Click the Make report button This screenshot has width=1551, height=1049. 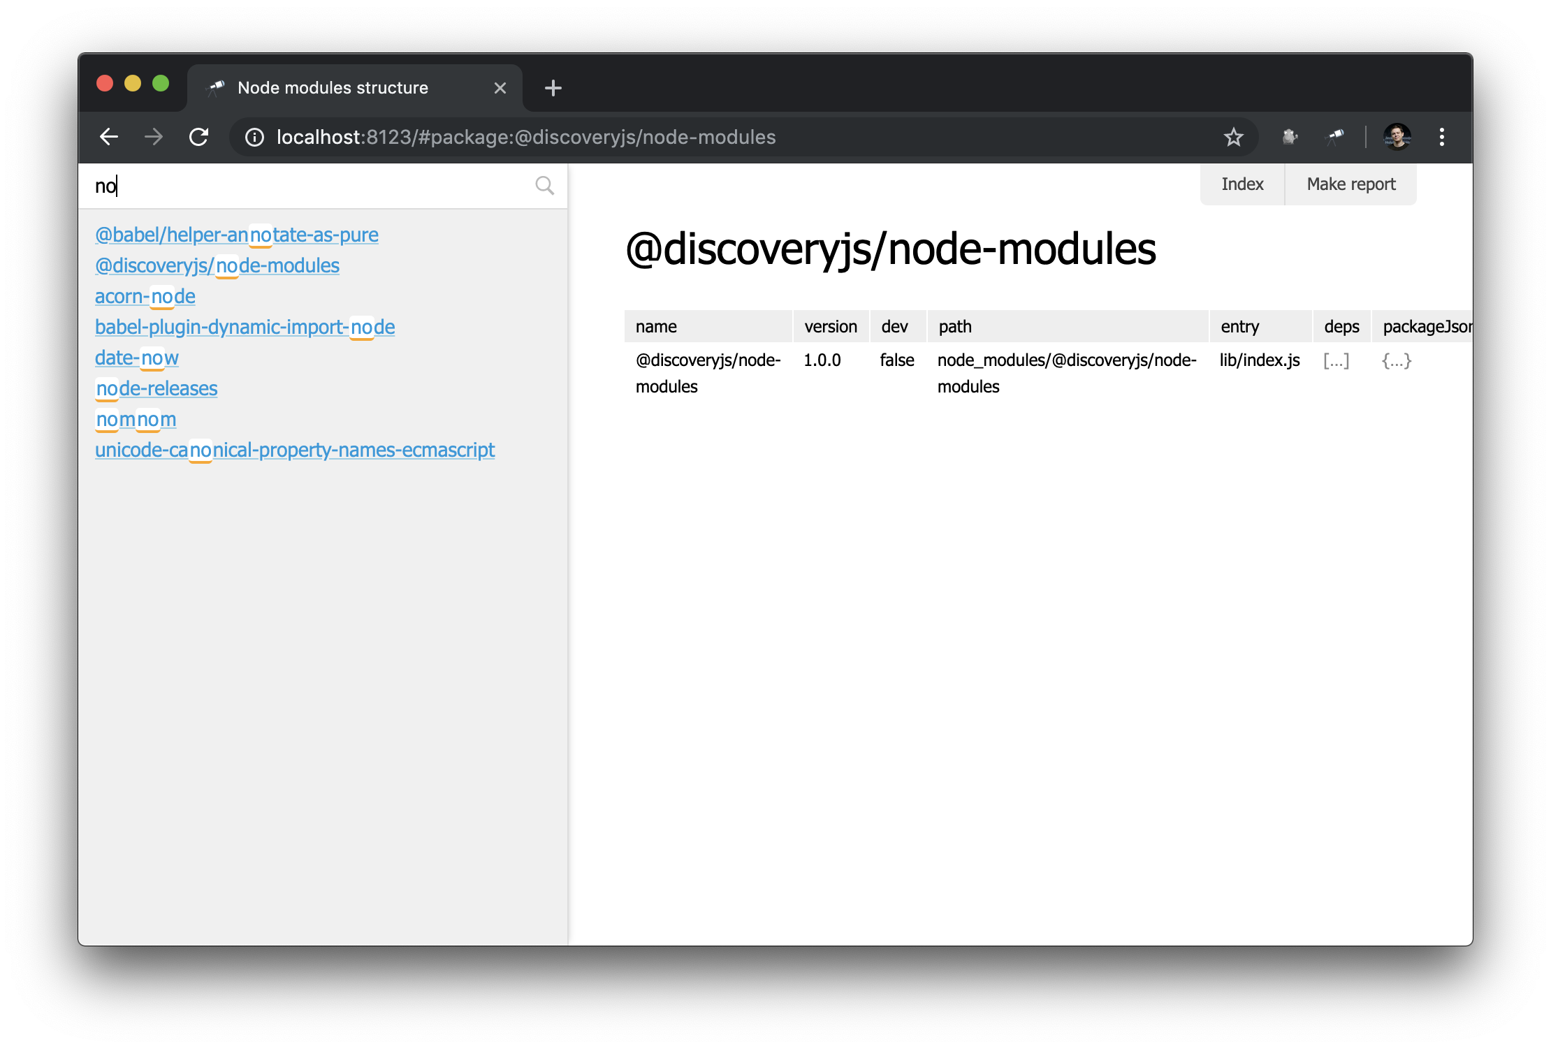[x=1351, y=184]
